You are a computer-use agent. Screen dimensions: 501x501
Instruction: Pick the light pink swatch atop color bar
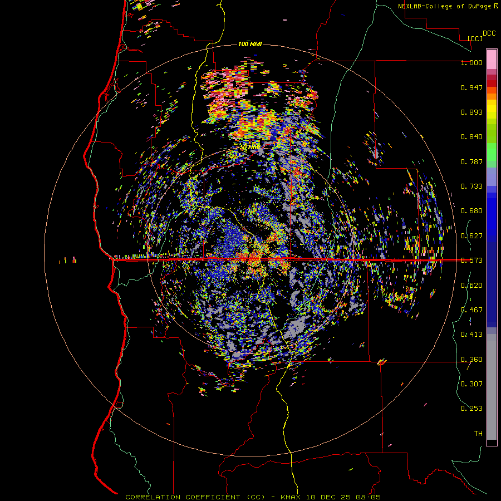(492, 59)
